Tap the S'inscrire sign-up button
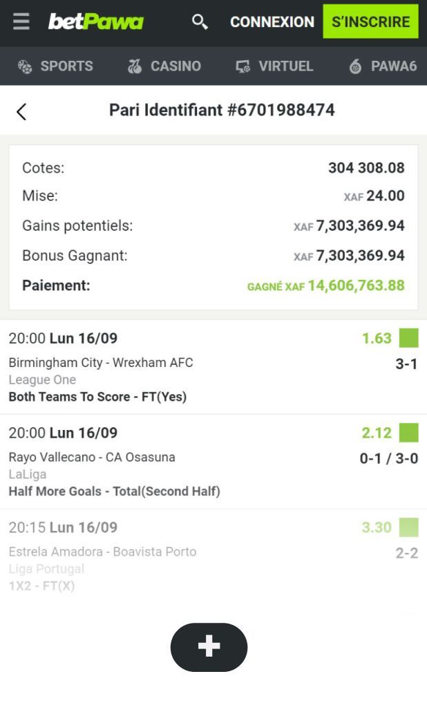This screenshot has width=427, height=712. [370, 22]
